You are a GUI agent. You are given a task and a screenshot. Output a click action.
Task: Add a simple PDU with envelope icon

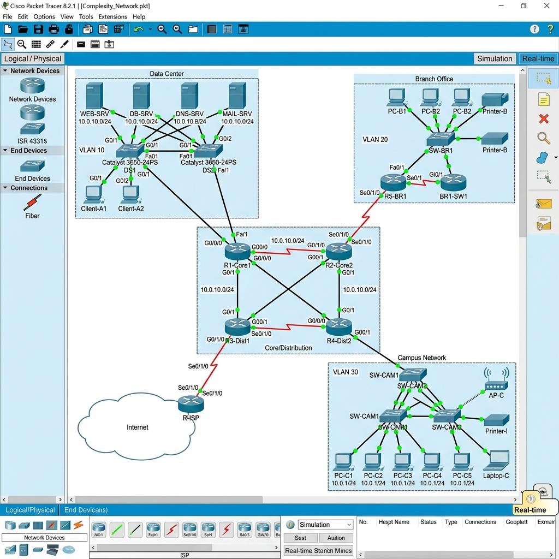[544, 204]
